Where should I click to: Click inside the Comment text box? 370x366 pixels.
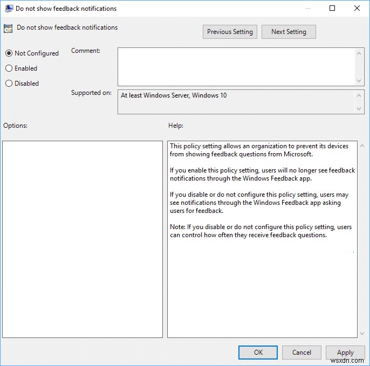(x=236, y=67)
